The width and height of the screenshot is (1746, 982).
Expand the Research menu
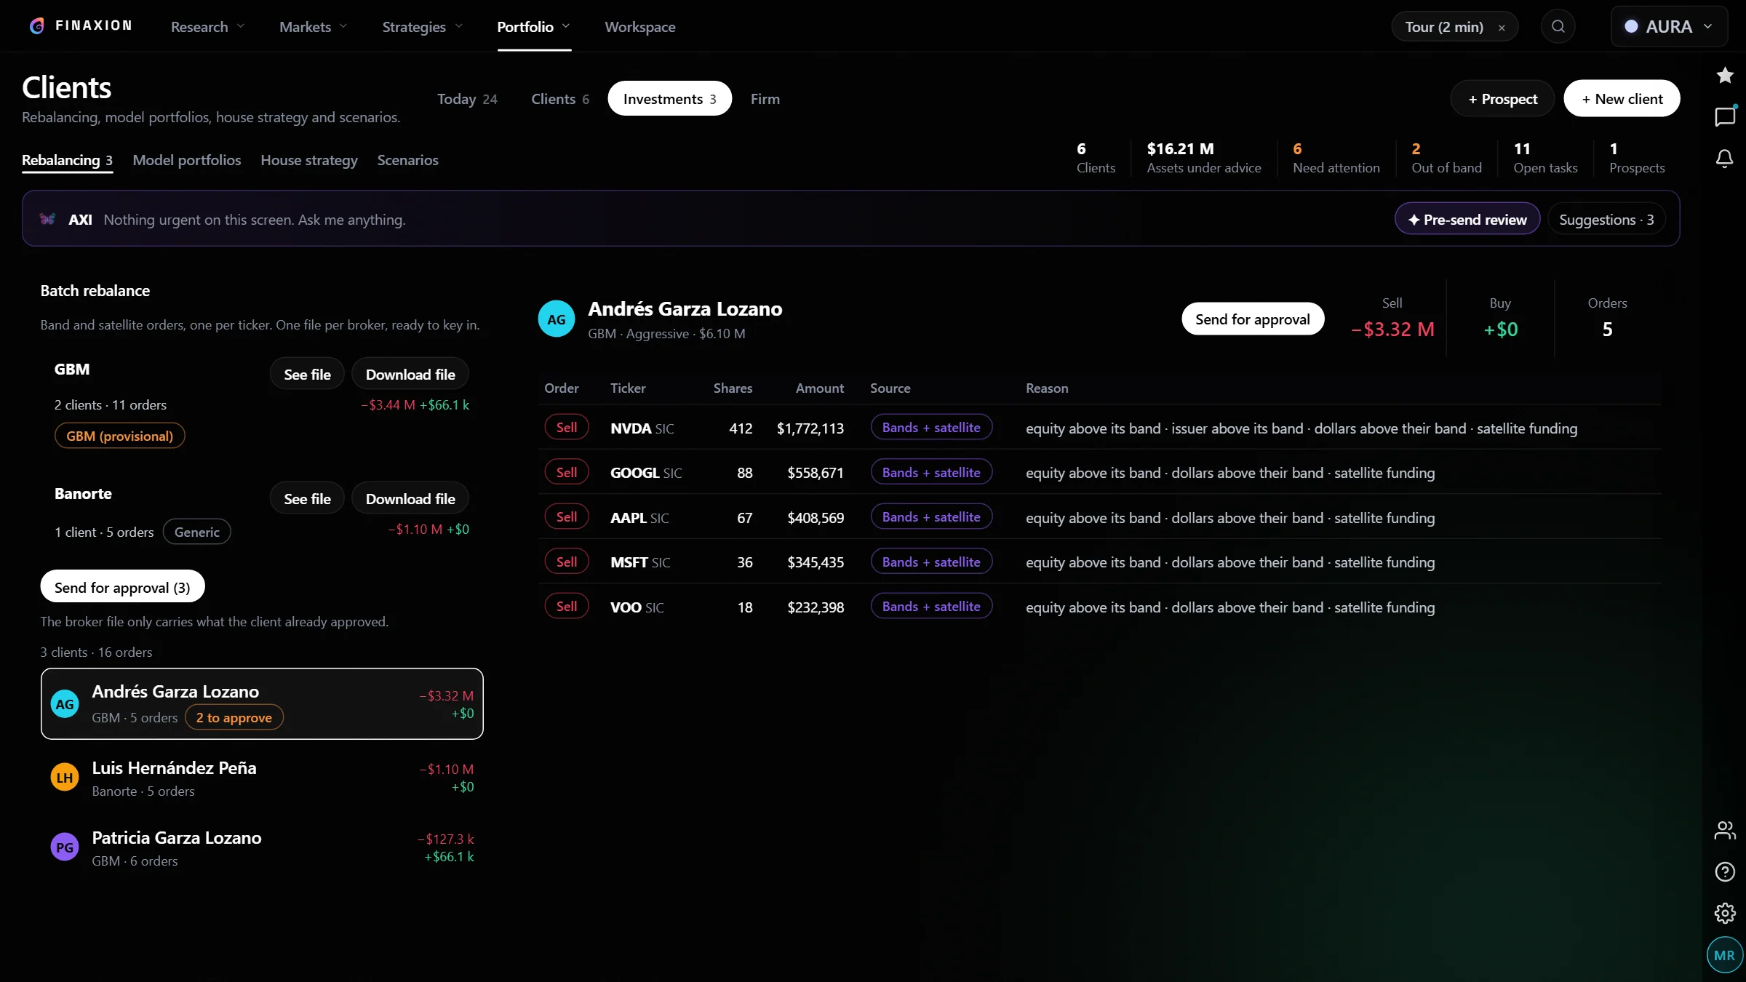coord(207,27)
